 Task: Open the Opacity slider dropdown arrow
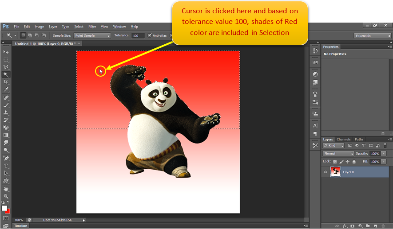384,154
